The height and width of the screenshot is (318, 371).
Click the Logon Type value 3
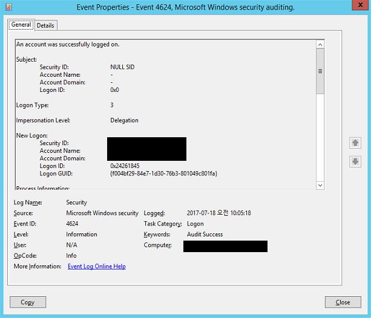click(112, 105)
